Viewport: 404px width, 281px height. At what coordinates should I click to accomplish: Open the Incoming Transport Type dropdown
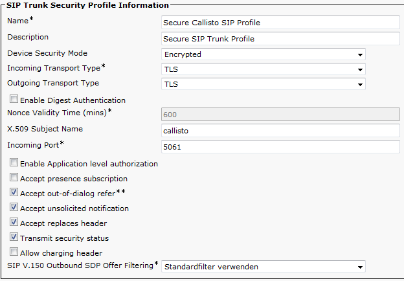click(x=264, y=69)
